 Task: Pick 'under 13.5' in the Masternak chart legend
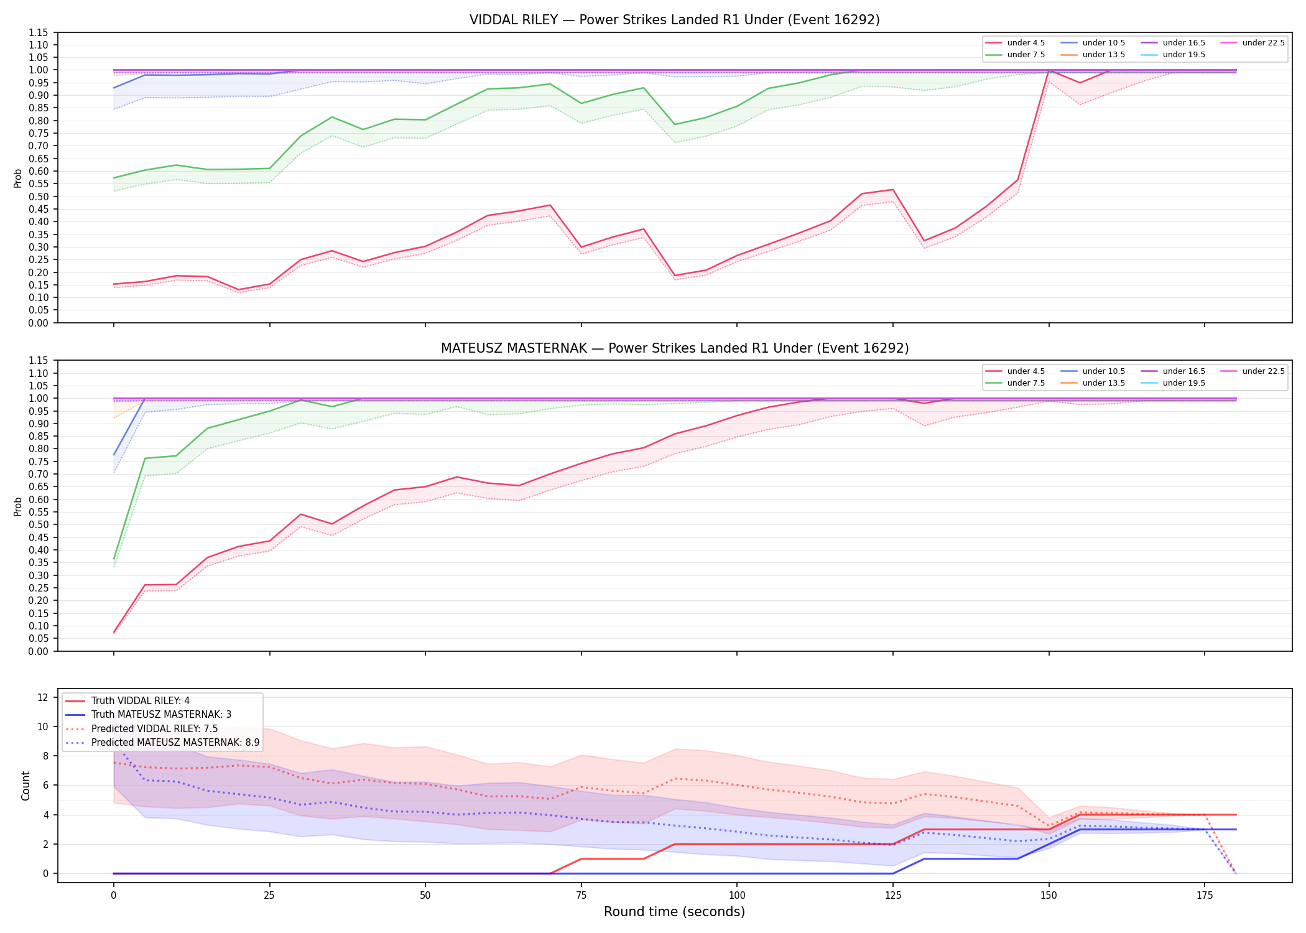pos(1093,383)
